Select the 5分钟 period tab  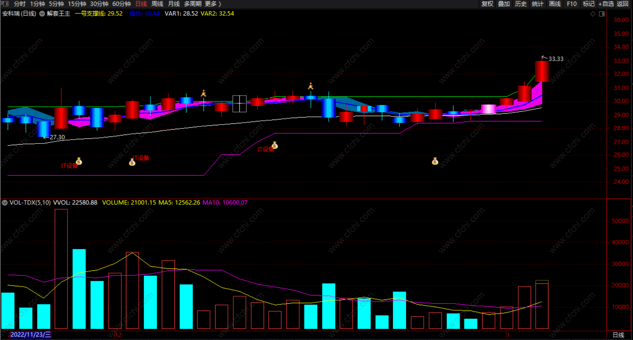tap(56, 4)
